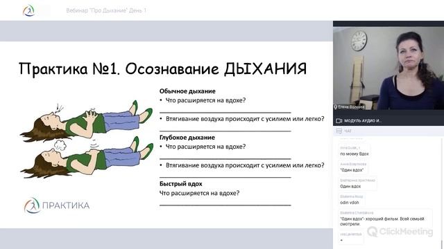This screenshot has width=444, height=249.
Task: Click the microphone icon by presenter name
Action: (x=336, y=107)
